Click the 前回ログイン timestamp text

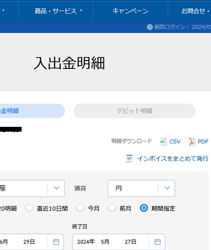(x=183, y=27)
